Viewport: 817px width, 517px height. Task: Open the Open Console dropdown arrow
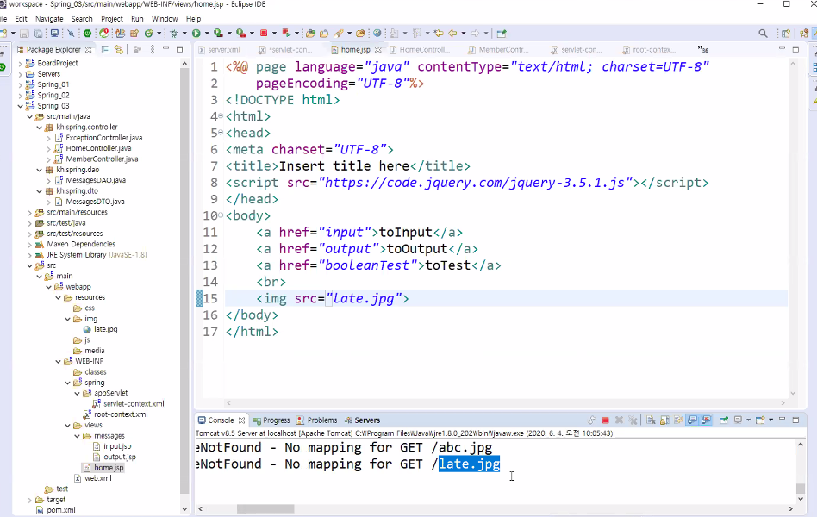[770, 420]
